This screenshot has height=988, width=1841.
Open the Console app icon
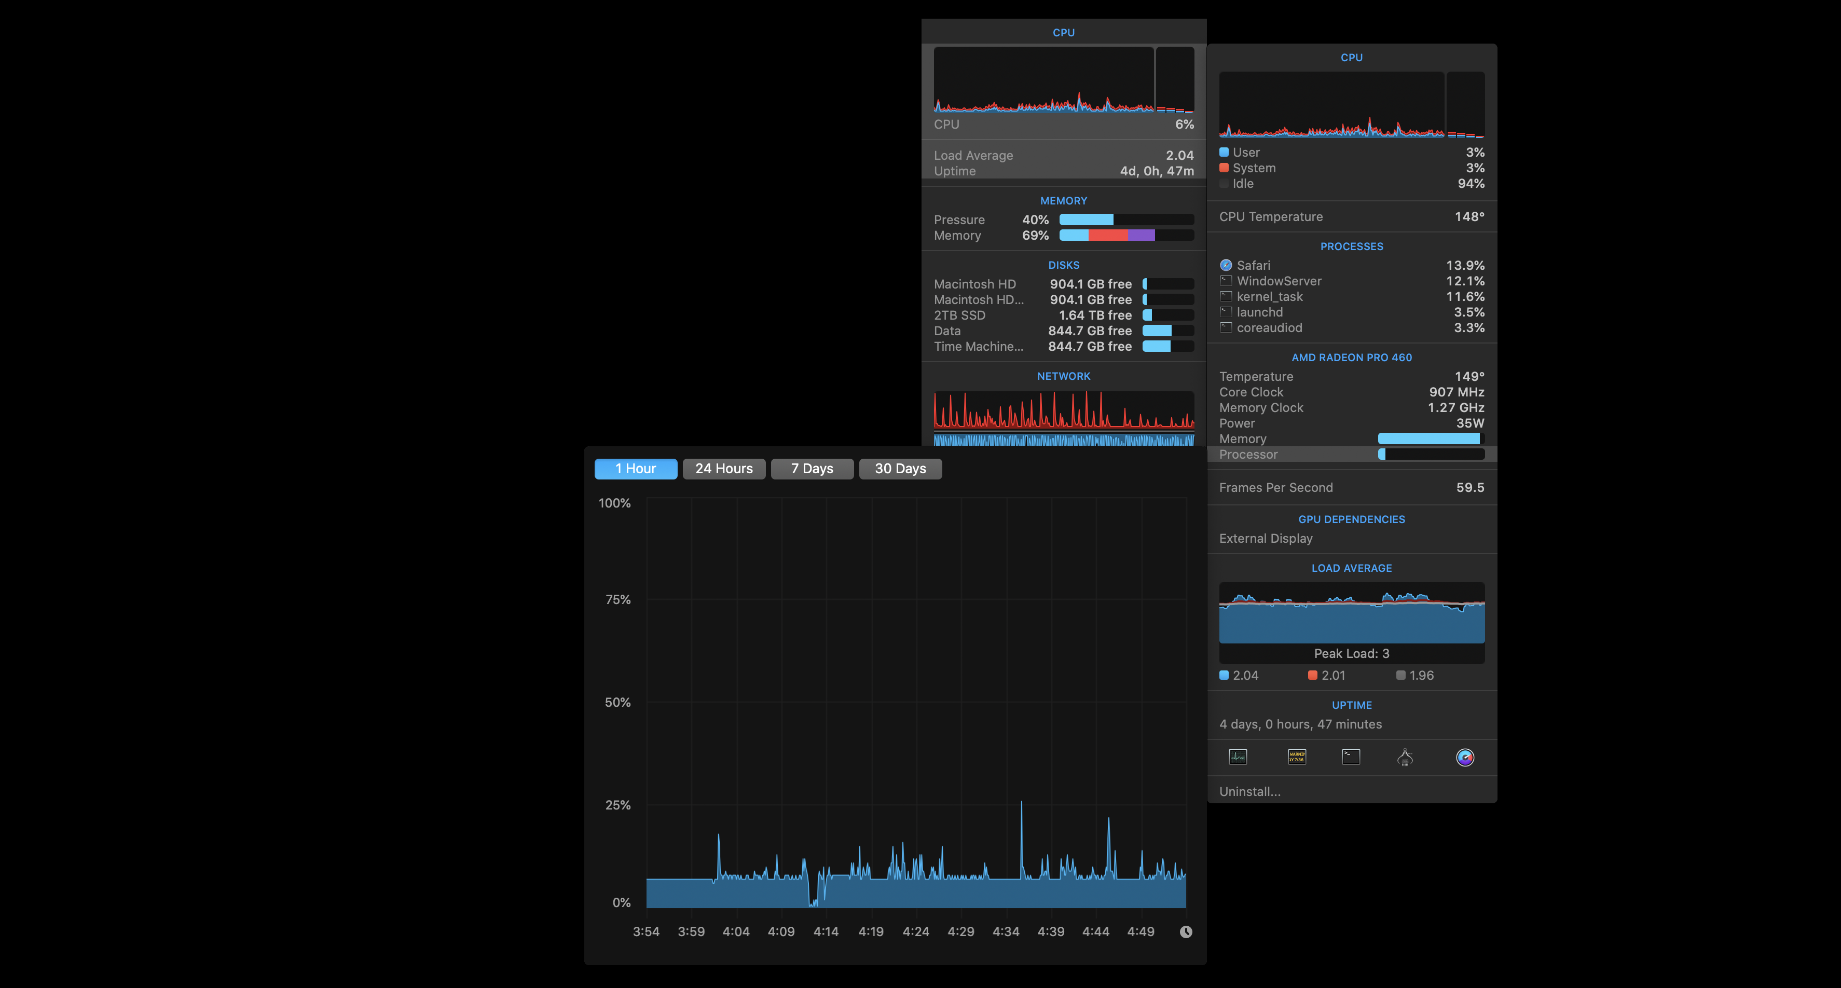[x=1296, y=757]
